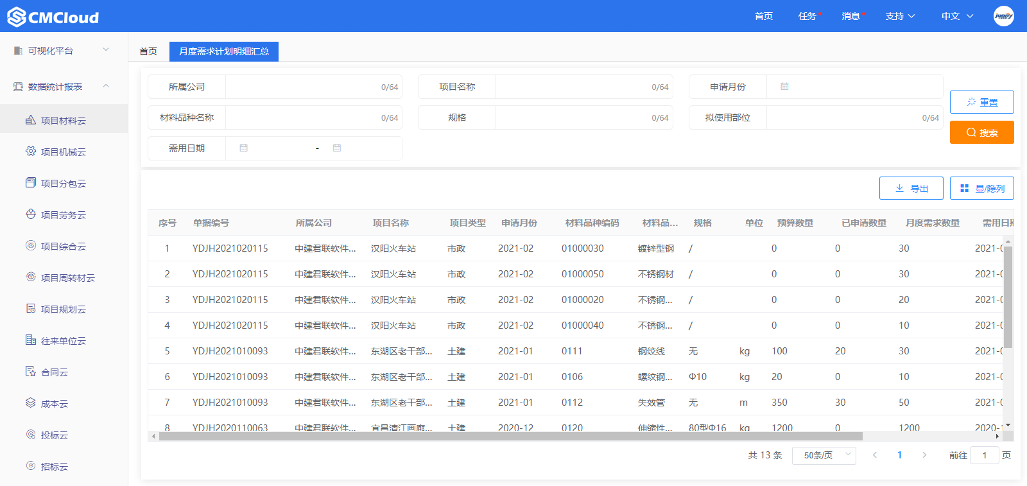
Task: Open user avatar menu
Action: click(1003, 16)
